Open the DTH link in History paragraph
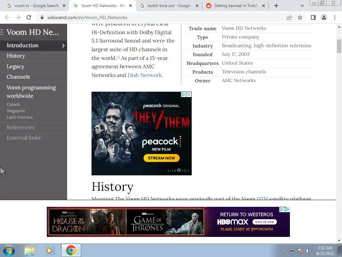This screenshot has height=257, width=342. pos(262,198)
